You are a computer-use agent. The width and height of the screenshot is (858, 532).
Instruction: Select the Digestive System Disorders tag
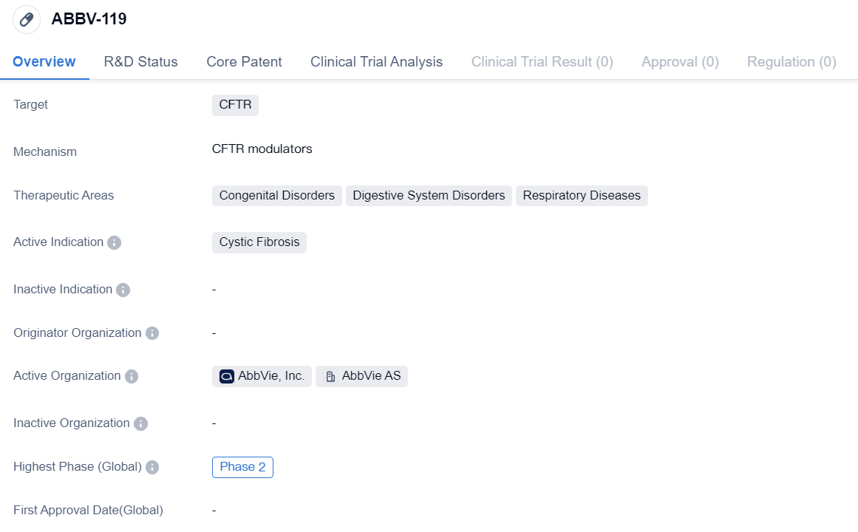click(x=429, y=196)
